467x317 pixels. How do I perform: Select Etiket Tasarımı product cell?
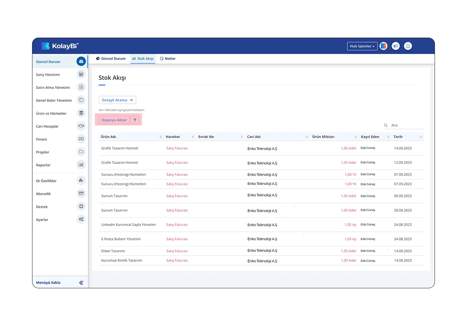click(x=113, y=251)
